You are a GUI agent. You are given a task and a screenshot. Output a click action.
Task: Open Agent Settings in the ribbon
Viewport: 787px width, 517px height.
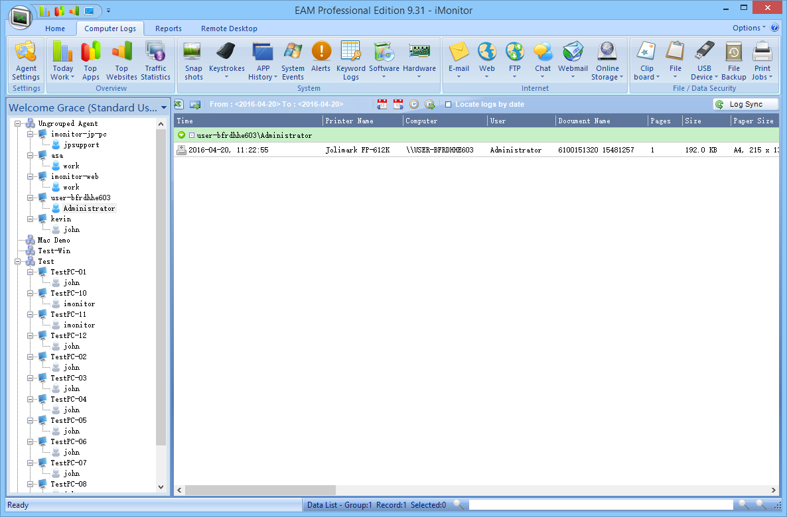[x=26, y=60]
